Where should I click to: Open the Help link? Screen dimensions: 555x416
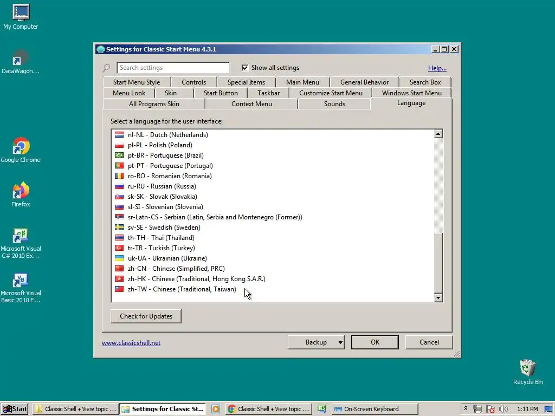point(437,68)
